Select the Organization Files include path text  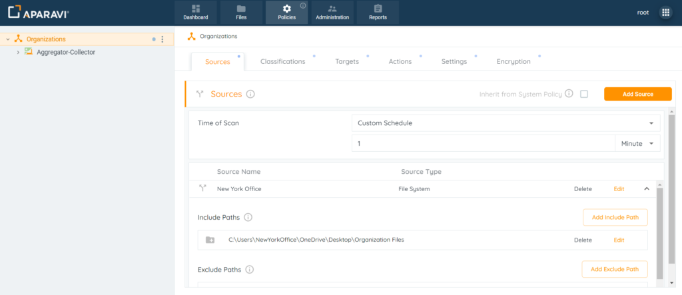316,240
